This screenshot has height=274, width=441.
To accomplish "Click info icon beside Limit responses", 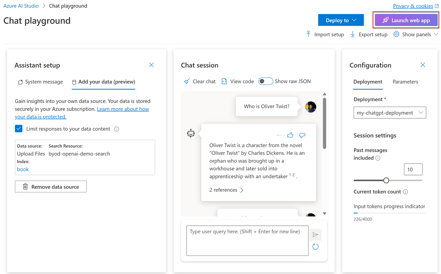I will [117, 129].
